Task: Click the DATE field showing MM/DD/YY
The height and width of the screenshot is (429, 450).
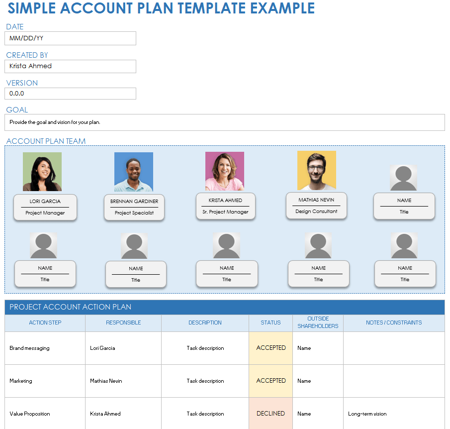Action: tap(70, 38)
